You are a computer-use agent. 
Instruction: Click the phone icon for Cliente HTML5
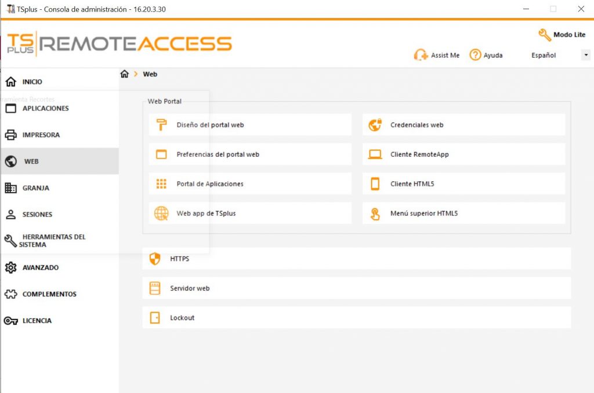[x=375, y=184]
